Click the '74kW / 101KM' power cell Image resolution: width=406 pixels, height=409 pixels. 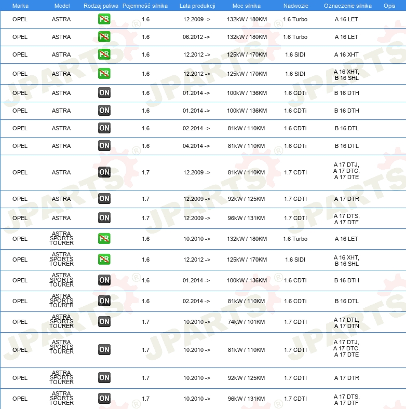click(x=246, y=322)
